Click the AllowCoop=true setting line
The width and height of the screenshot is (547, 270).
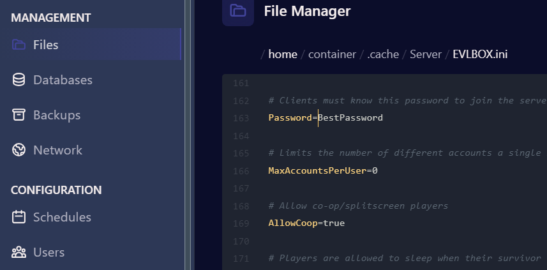[306, 223]
